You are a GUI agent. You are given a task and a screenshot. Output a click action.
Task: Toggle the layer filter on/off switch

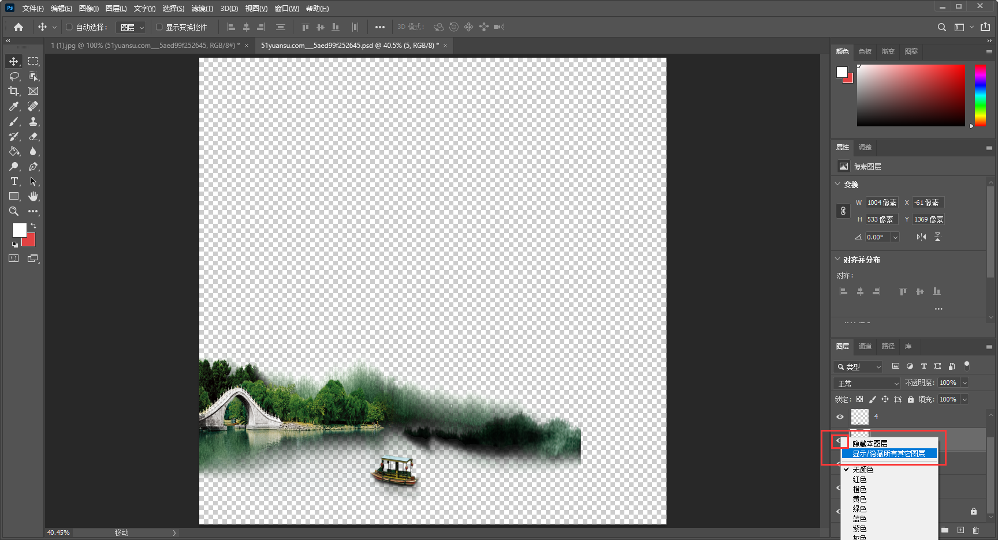(x=967, y=365)
